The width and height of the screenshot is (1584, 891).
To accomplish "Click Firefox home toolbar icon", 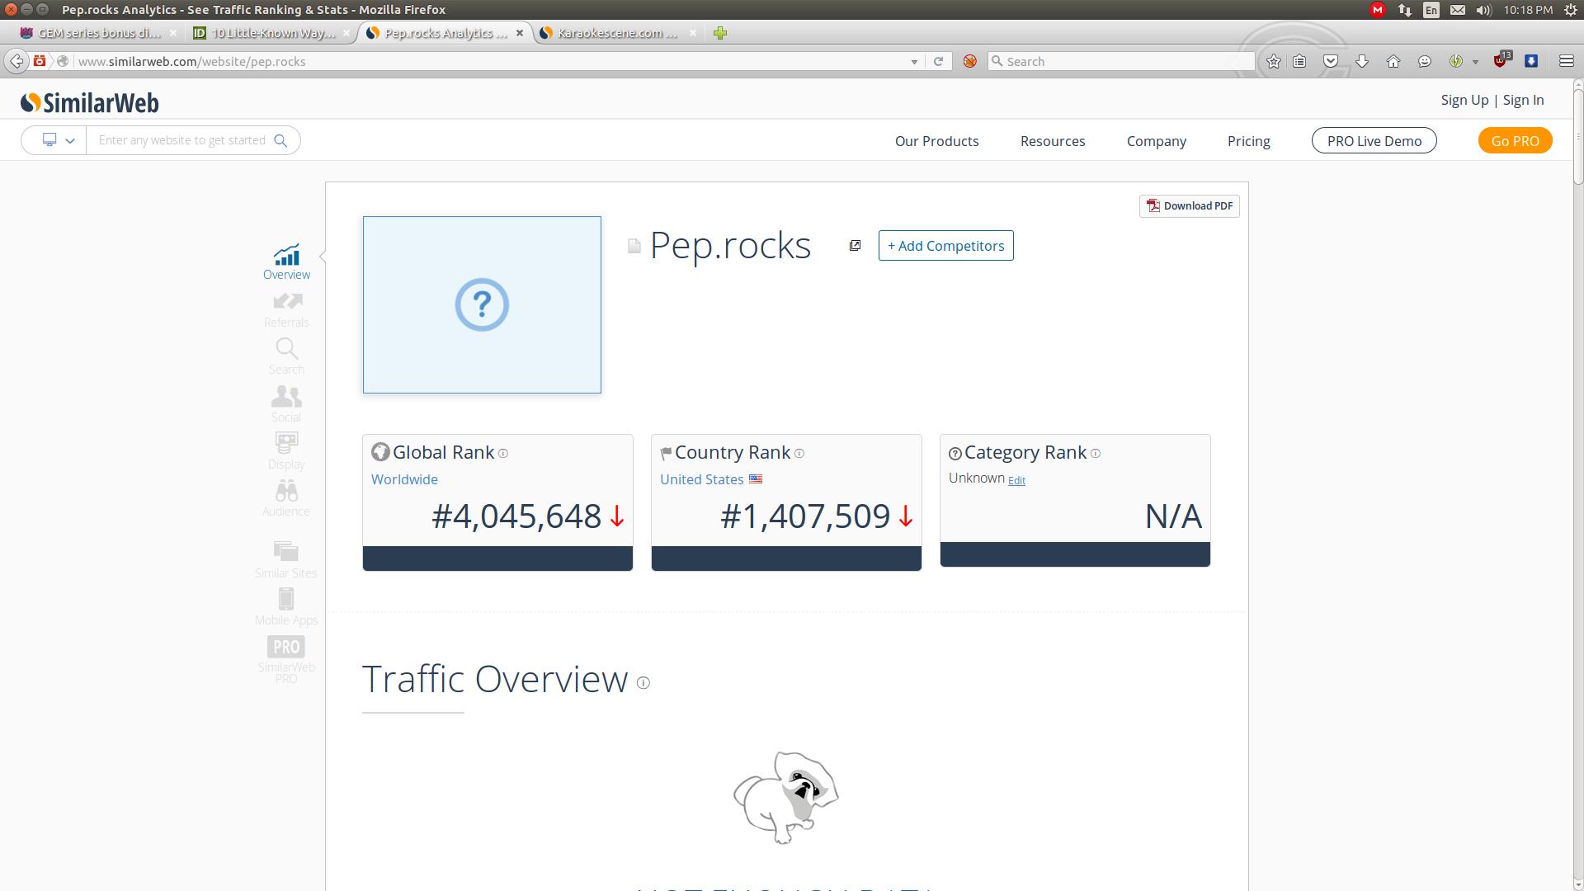I will click(1393, 61).
